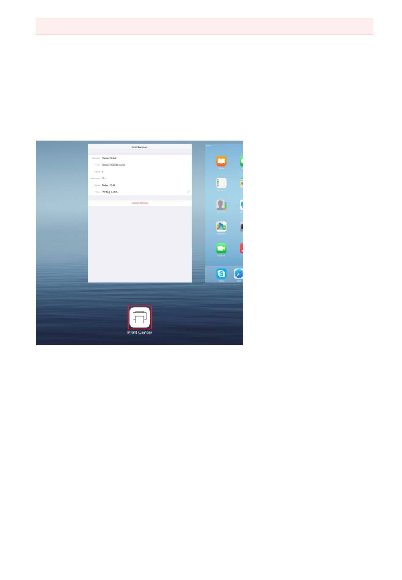Tap the red Cancel Printing button

tap(140, 203)
